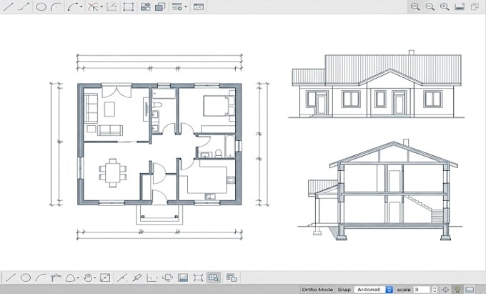Screen dimensions: 486x294
Task: Select the Ellipse tool in bottom toolbar
Action: pyautogui.click(x=26, y=278)
